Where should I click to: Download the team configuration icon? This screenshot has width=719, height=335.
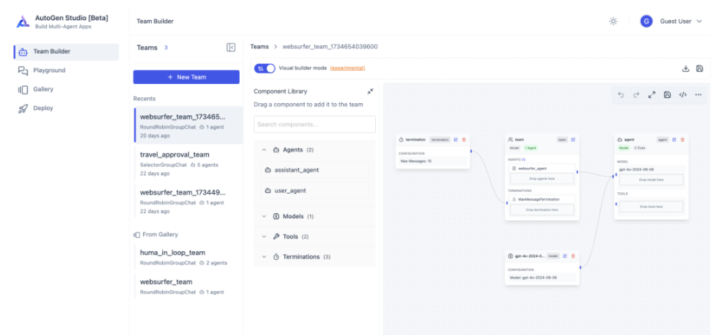click(686, 68)
